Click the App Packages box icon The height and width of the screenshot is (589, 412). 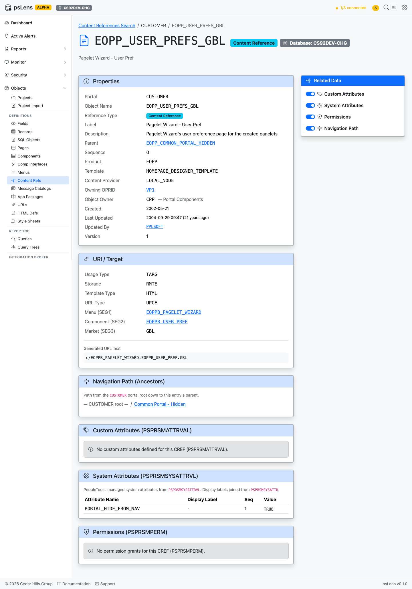click(x=13, y=197)
